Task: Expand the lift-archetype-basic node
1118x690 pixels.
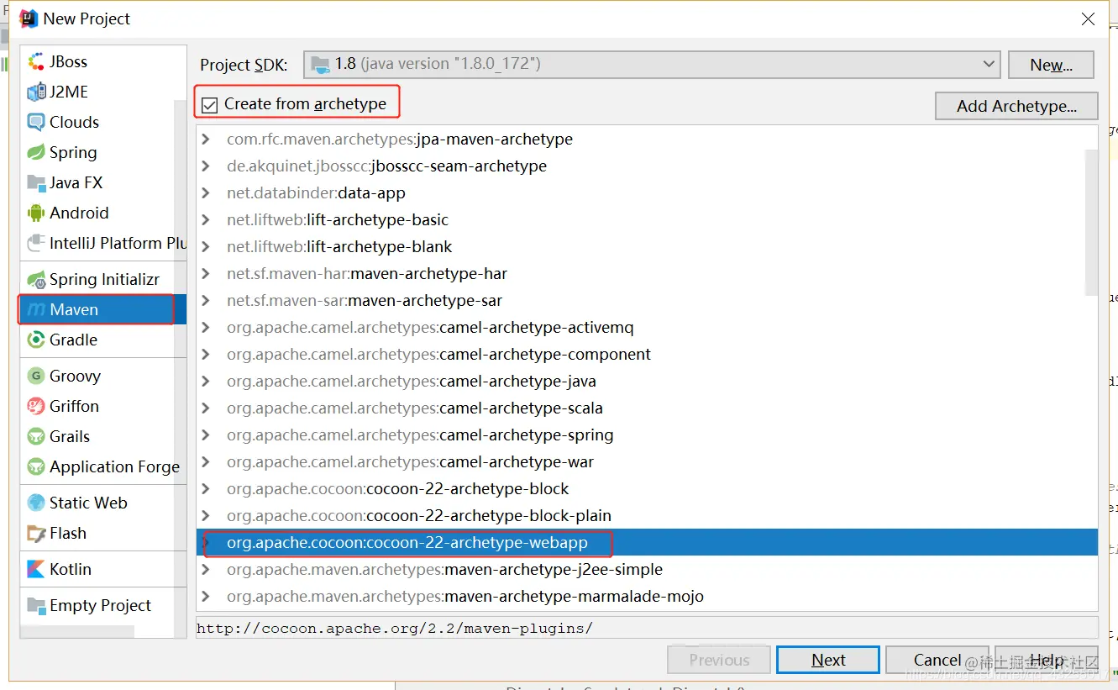Action: [x=207, y=220]
